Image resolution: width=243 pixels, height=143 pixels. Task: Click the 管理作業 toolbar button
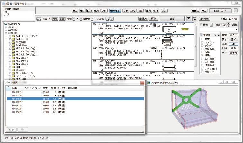click(x=115, y=11)
